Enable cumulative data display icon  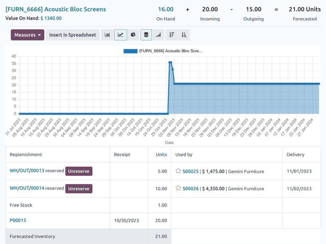[159, 35]
